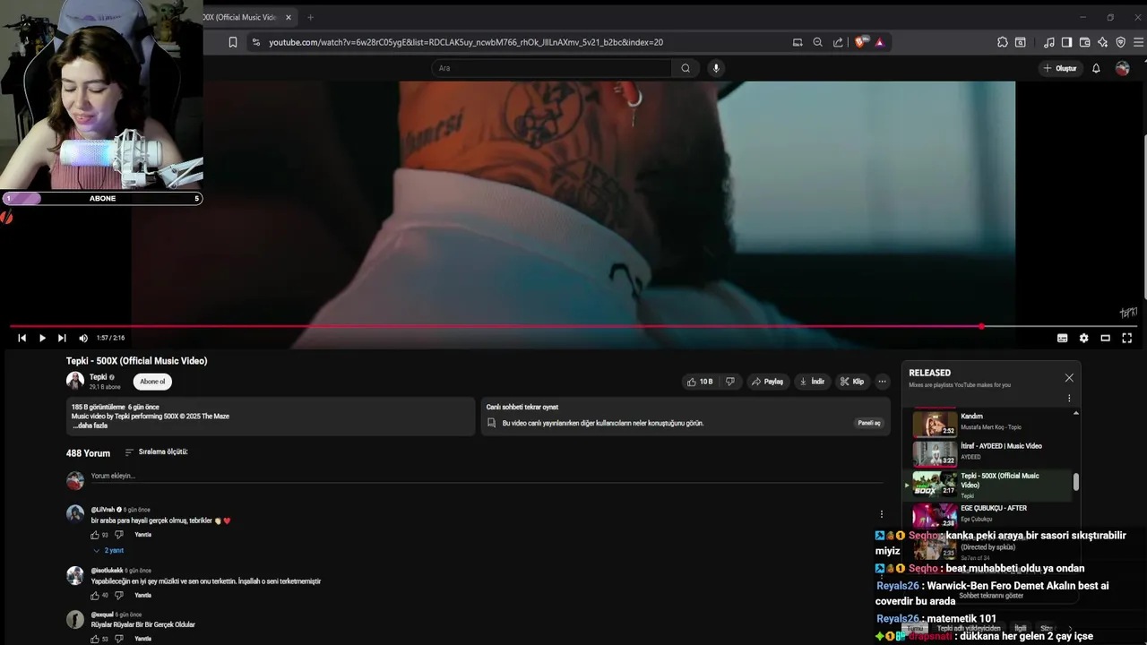
Task: Toggle subtitles on the player
Action: tap(1062, 338)
